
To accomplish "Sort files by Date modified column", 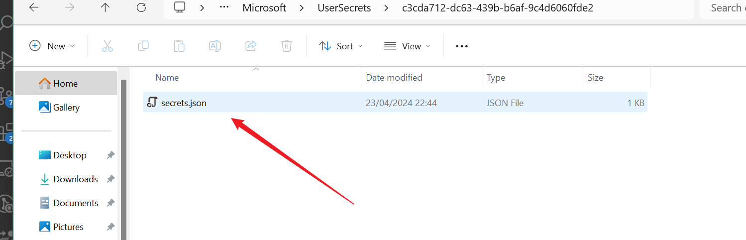I will (394, 77).
